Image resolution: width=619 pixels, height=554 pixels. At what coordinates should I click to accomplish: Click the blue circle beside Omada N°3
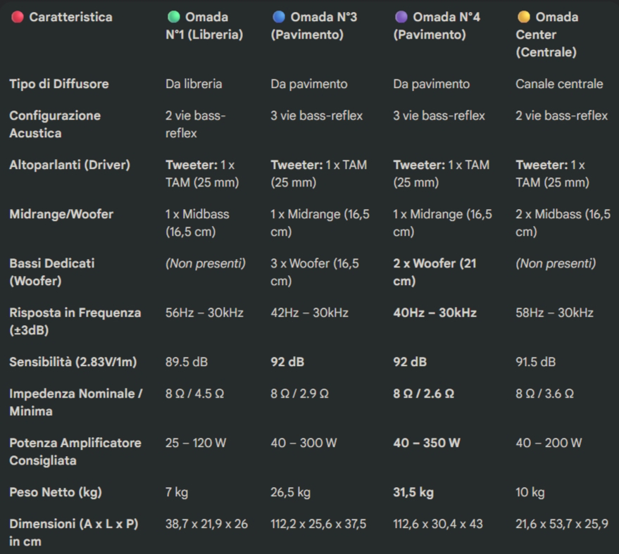pos(279,17)
